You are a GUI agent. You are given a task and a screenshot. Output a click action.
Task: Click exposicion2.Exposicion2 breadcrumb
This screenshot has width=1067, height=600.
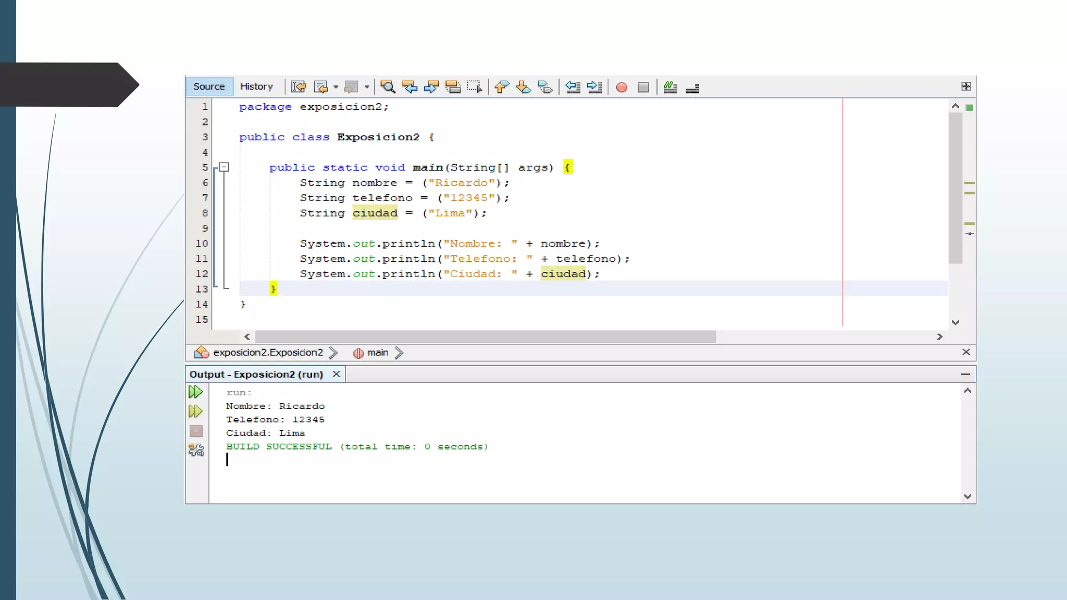coord(268,353)
